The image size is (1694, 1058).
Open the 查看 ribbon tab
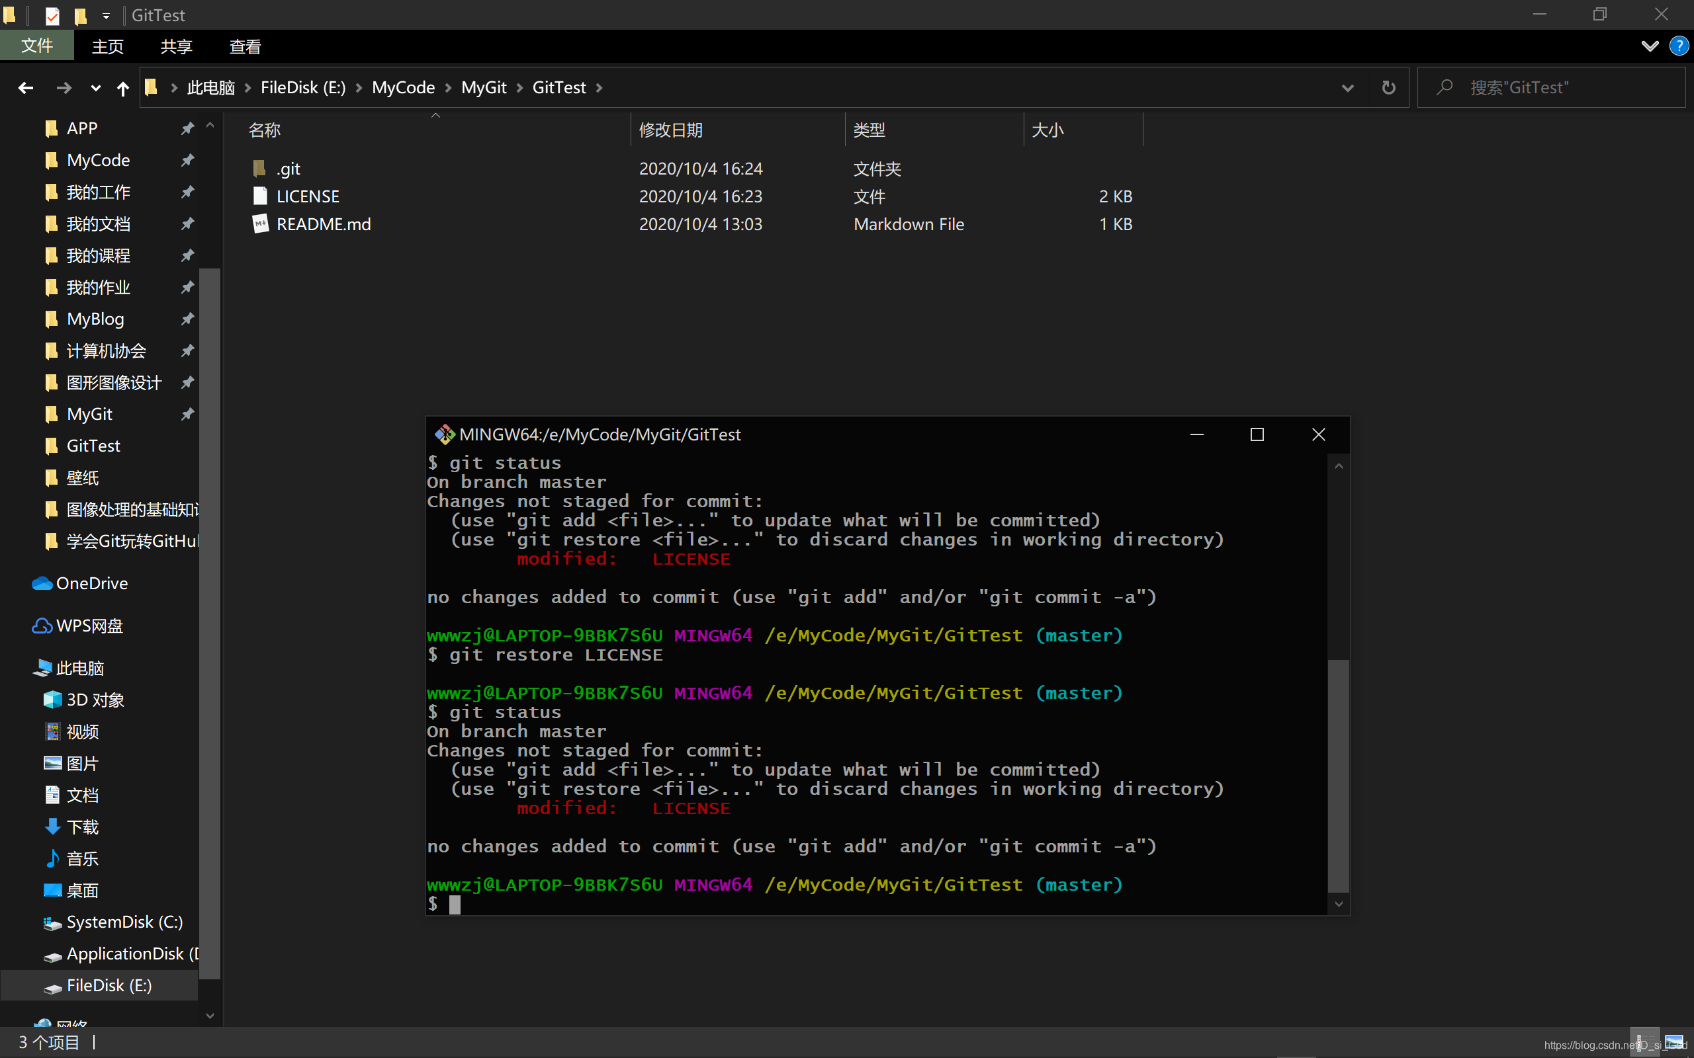(245, 46)
